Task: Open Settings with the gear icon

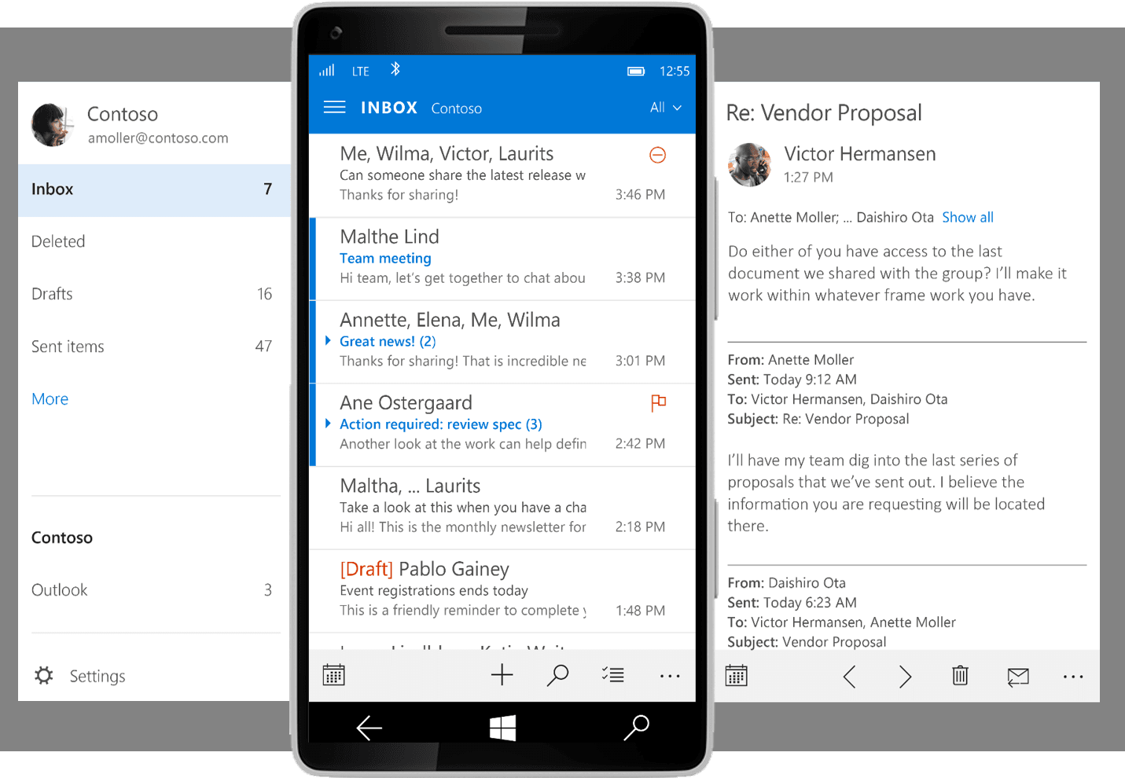Action: coord(44,675)
